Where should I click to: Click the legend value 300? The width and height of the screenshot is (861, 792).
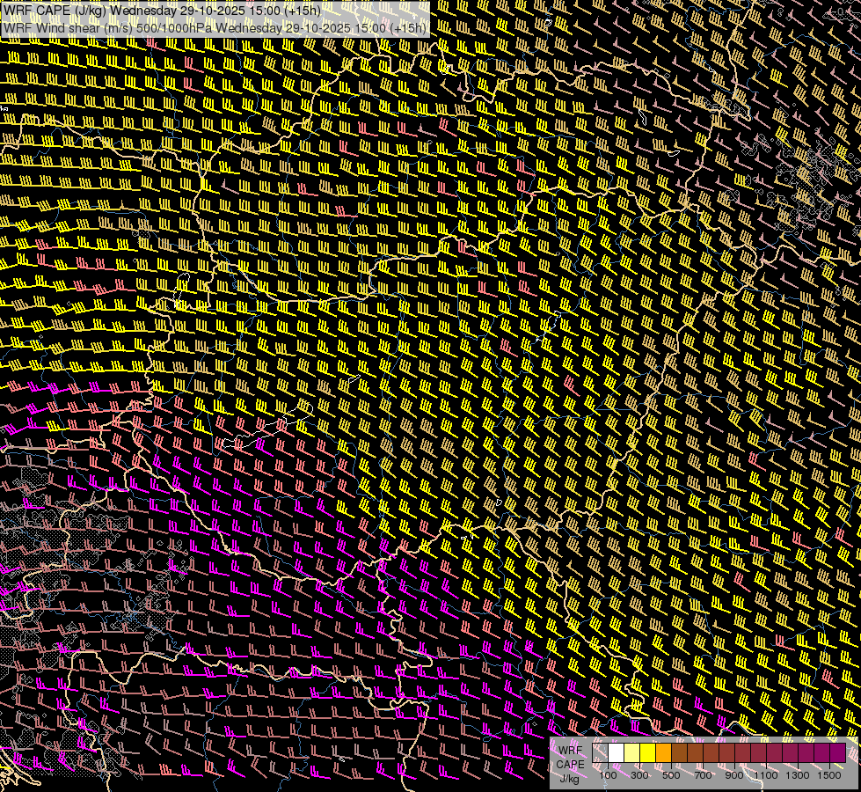pos(639,775)
